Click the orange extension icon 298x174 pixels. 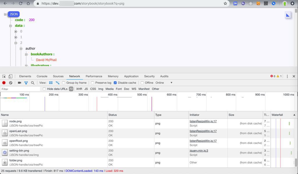click(258, 3)
